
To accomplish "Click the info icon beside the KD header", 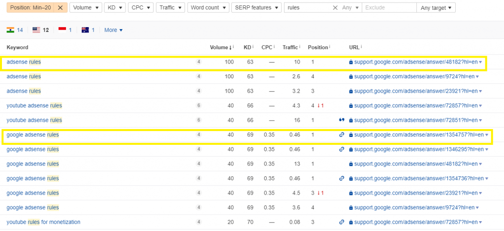I will click(x=253, y=47).
